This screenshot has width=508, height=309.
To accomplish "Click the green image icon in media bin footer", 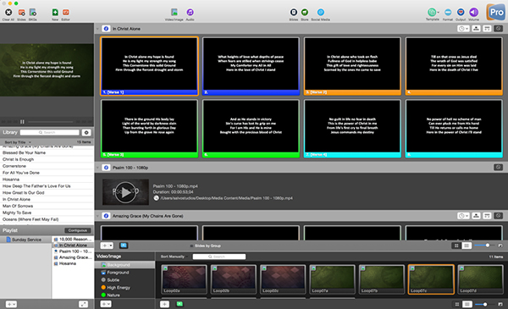I will pos(179,304).
